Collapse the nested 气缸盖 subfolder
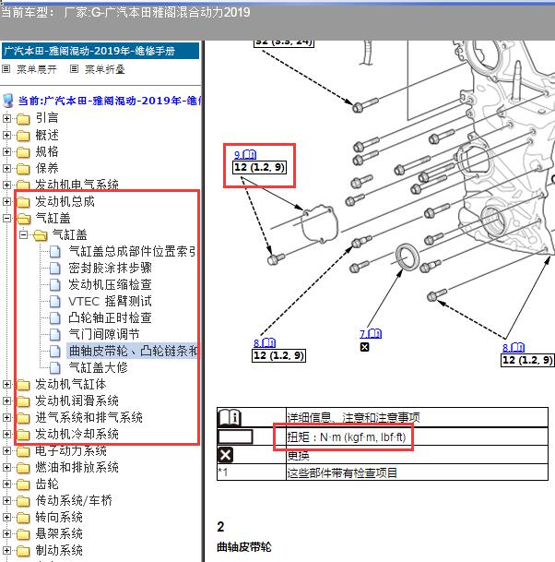This screenshot has height=562, width=555. pos(23,234)
